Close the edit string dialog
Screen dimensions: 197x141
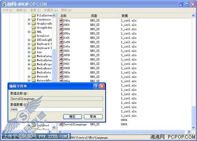pyautogui.click(x=102, y=86)
